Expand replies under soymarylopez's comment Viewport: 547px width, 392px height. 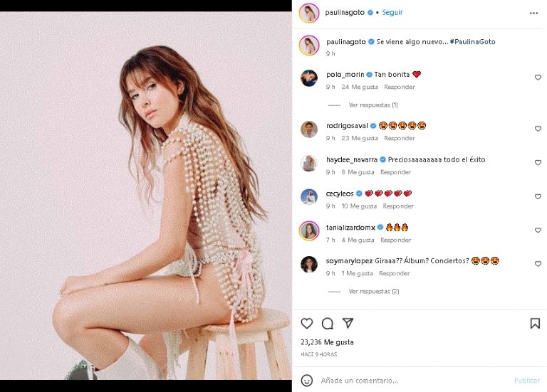click(373, 291)
